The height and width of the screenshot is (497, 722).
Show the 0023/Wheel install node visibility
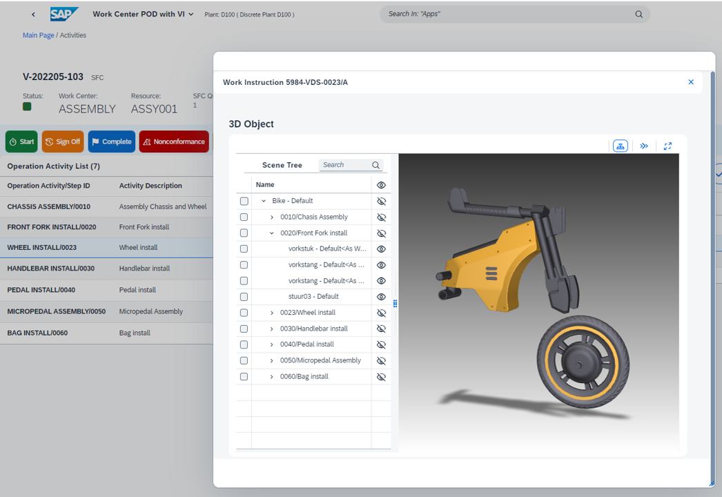click(381, 313)
